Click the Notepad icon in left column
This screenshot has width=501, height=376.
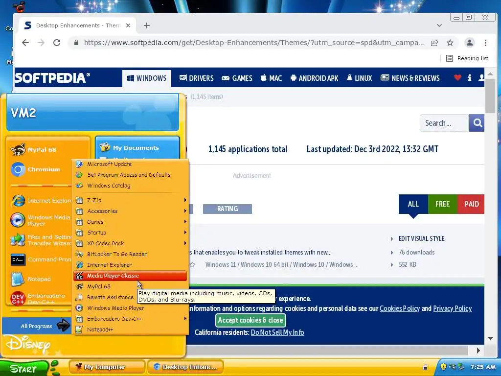coord(18,279)
